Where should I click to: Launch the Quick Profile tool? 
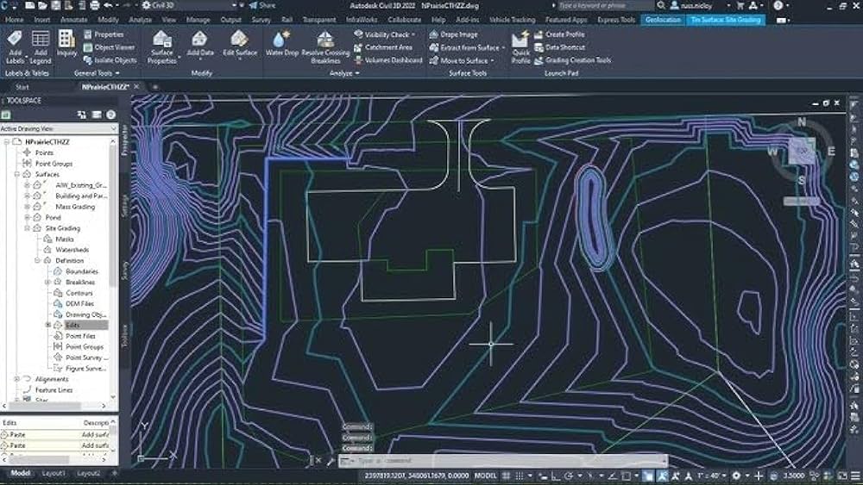[x=520, y=47]
